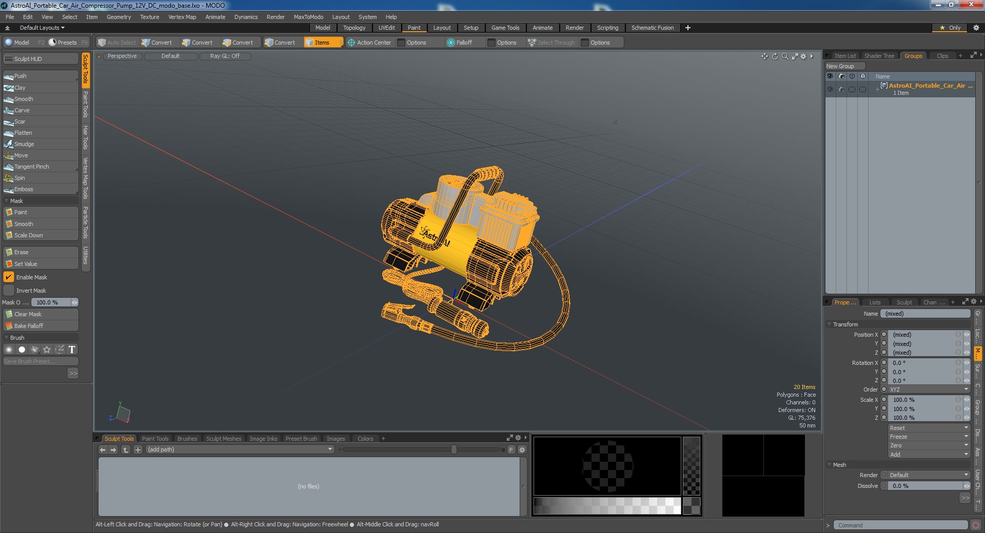Select the mask Paint tool

(x=41, y=212)
